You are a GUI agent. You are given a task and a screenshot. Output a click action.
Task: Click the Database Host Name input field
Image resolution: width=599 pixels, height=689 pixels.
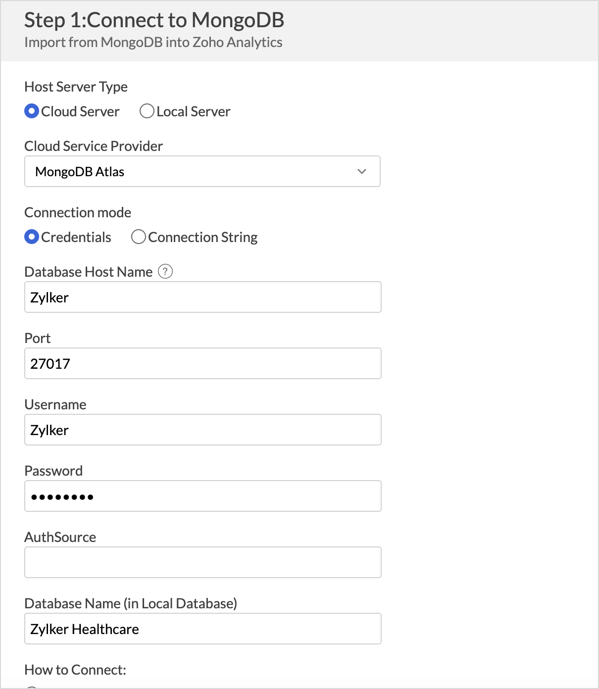click(x=203, y=297)
